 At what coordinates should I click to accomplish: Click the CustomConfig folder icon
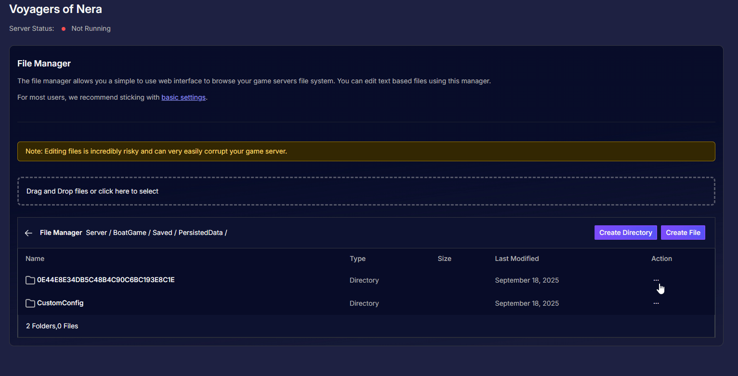pos(30,303)
